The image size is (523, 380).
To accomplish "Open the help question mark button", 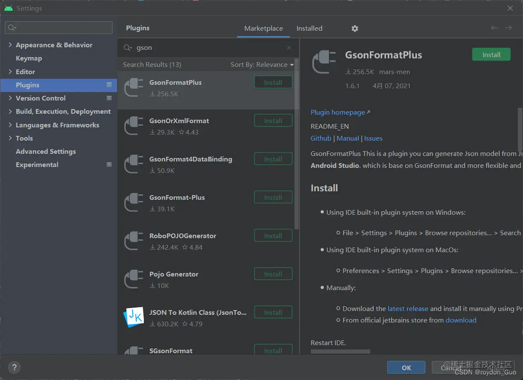I will pos(14,367).
